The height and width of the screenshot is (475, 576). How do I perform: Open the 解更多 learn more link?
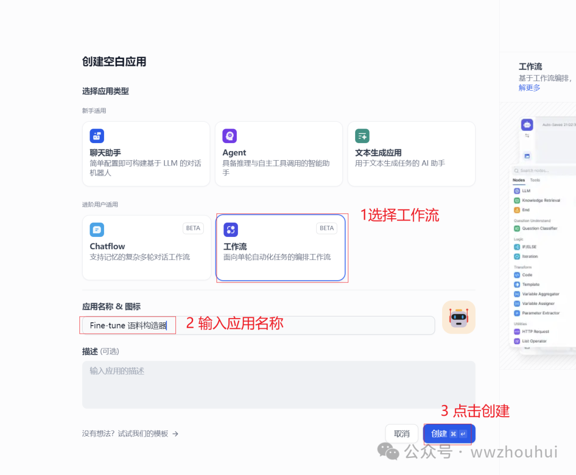coord(530,88)
